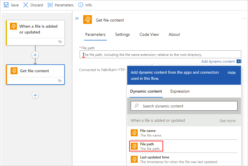
Task: Switch to the Code View tab
Action: pyautogui.click(x=149, y=34)
